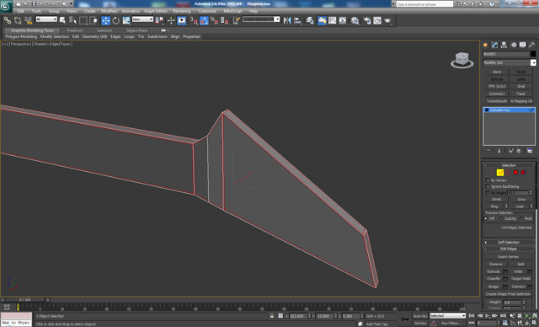
Task: Click the Chamfer button
Action: click(494, 278)
